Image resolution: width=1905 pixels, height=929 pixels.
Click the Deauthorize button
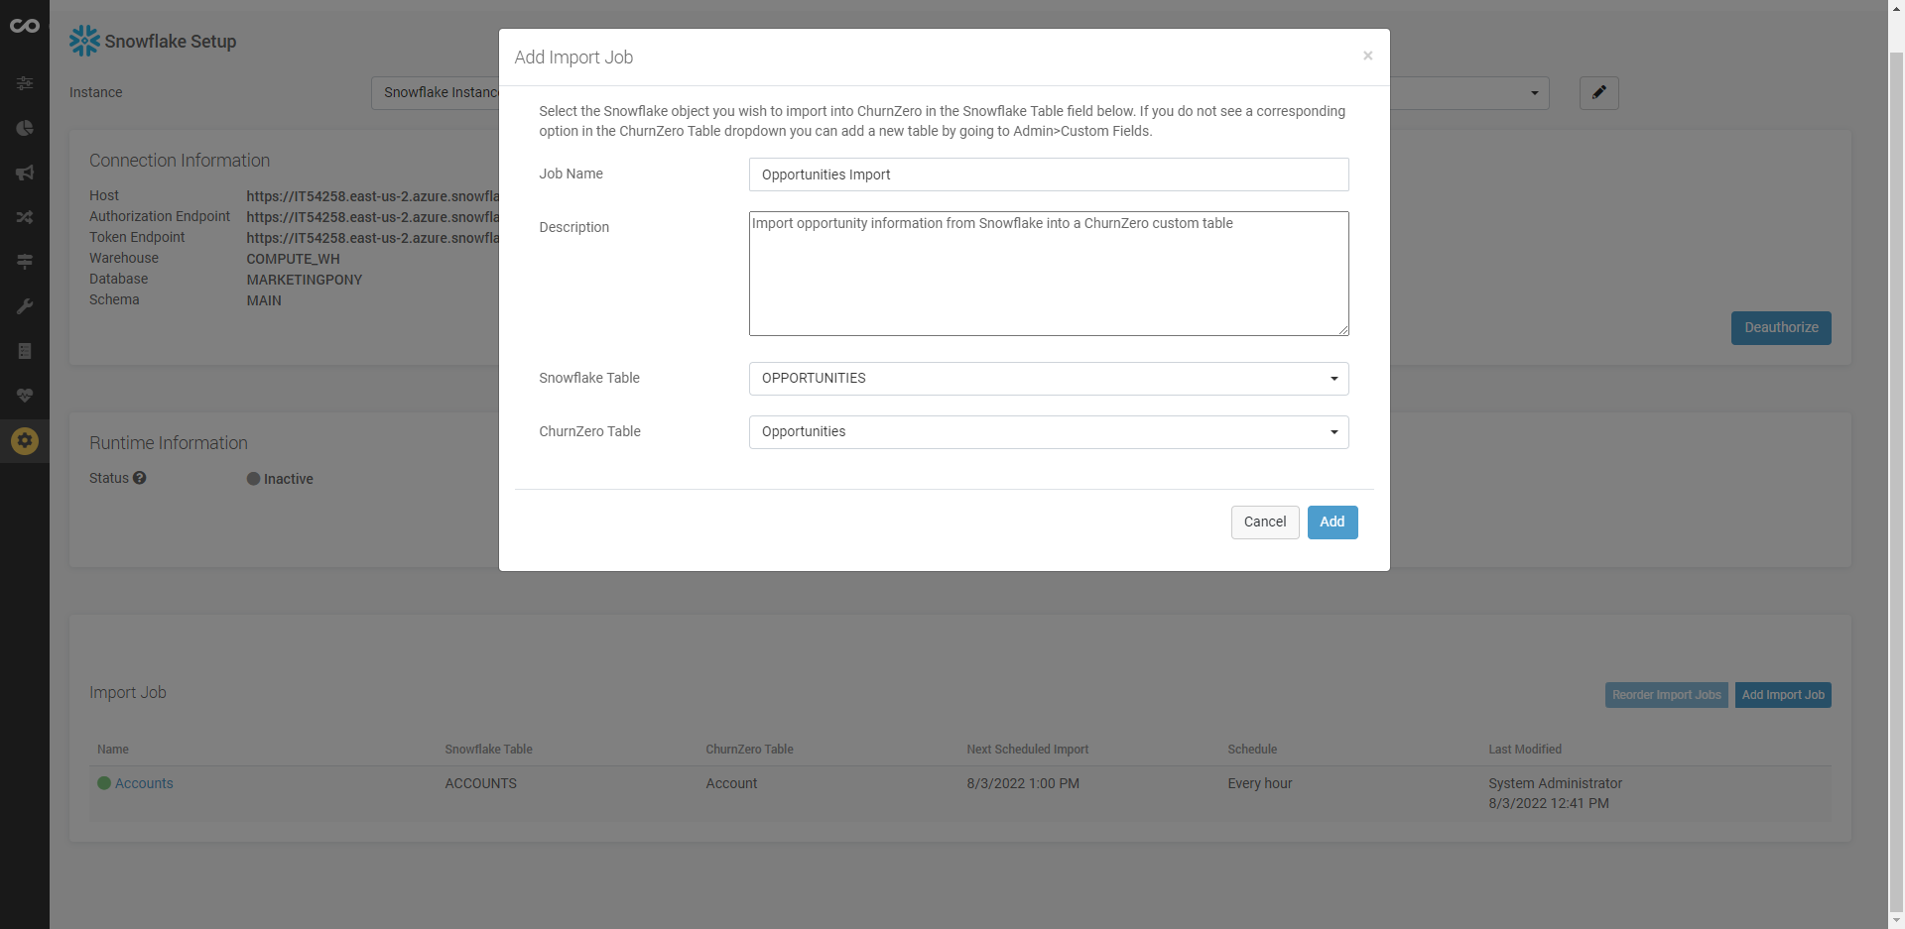1781,328
